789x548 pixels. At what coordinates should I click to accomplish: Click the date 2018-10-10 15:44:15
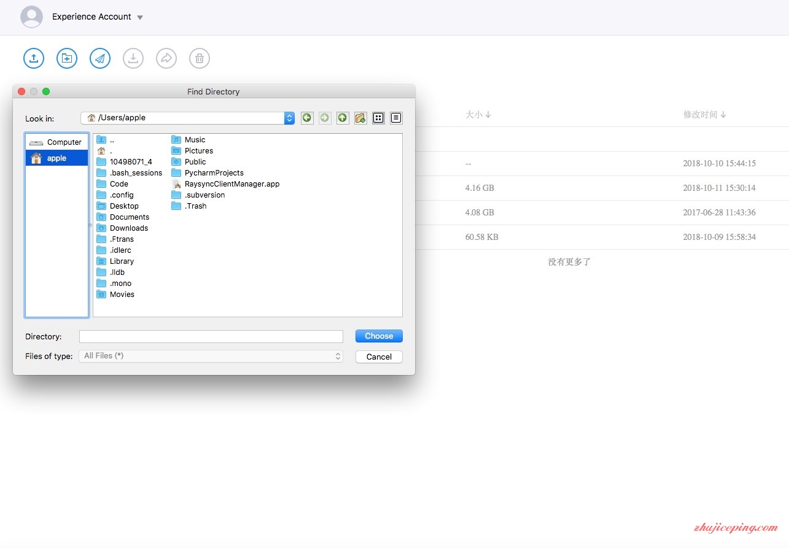pos(719,163)
